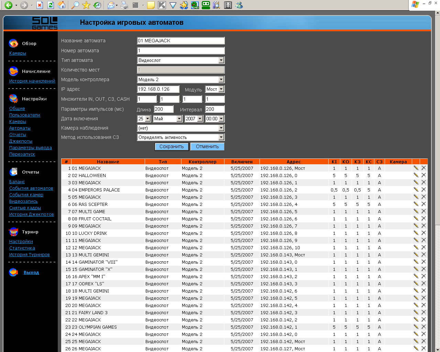This screenshot has height=352, width=440.
Task: Open Пользователи settings link
Action: click(x=25, y=115)
